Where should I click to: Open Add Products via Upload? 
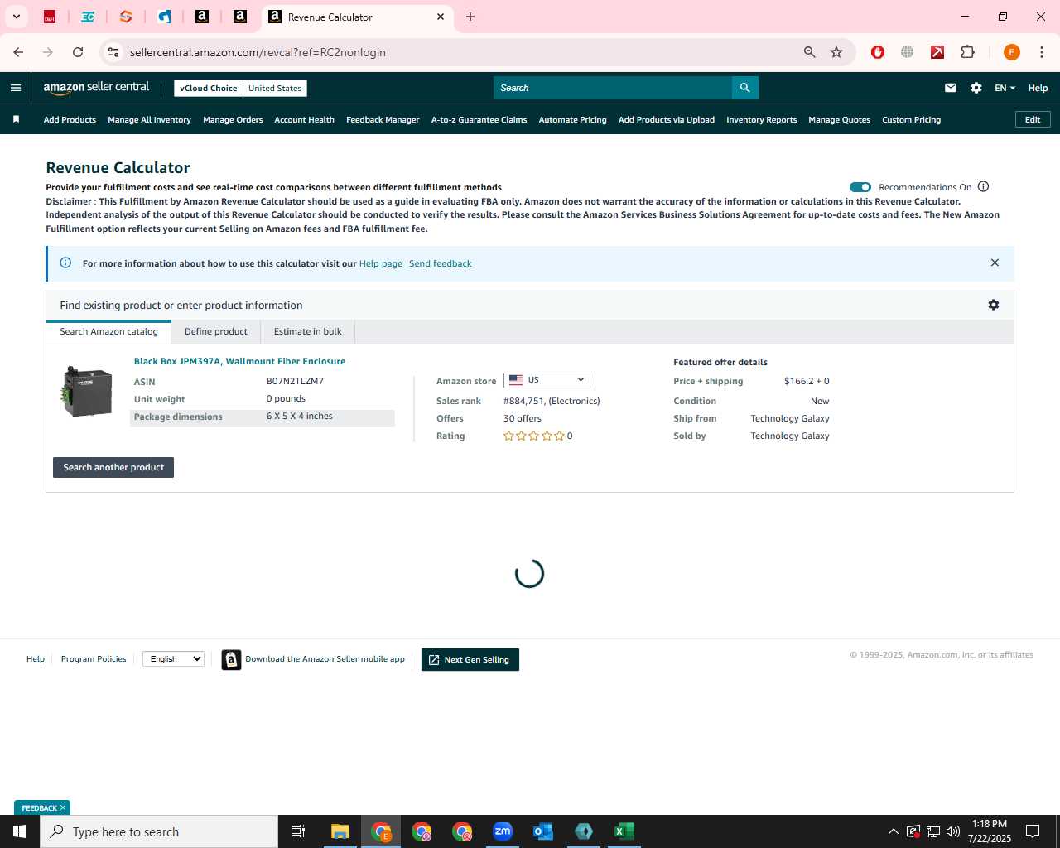click(666, 119)
